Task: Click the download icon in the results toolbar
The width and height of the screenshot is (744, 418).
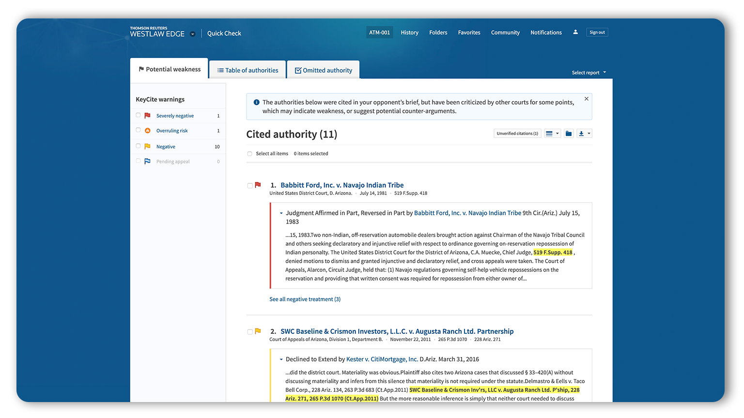Action: coord(581,134)
